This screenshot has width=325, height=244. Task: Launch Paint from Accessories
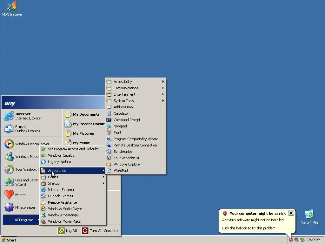point(135,132)
